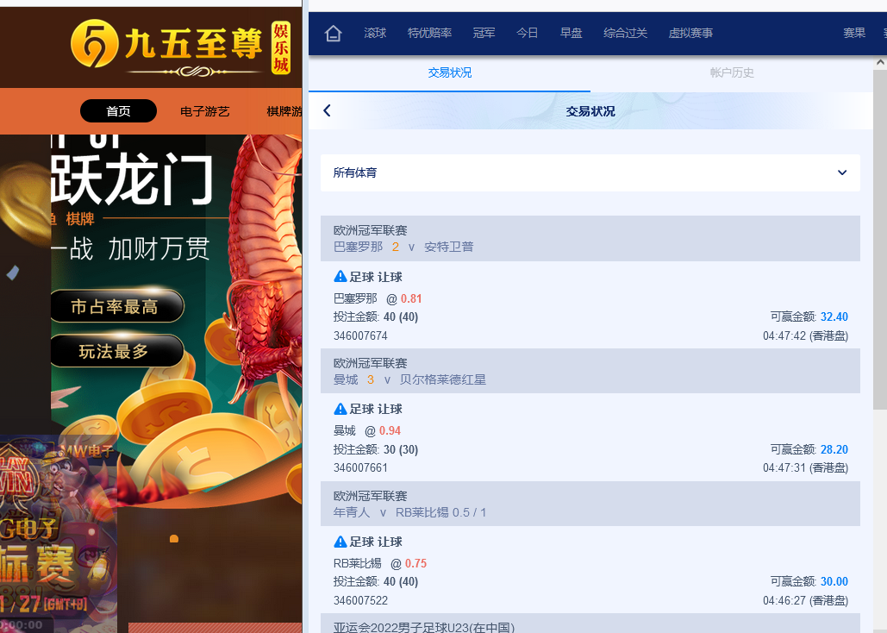The width and height of the screenshot is (887, 633).
Task: Click 年青人 v RB莱比锡 match header
Action: pyautogui.click(x=590, y=504)
